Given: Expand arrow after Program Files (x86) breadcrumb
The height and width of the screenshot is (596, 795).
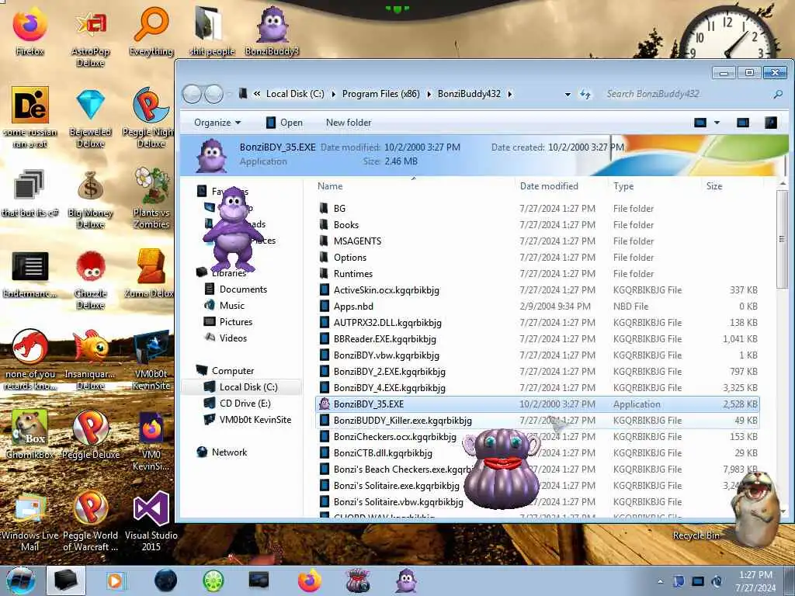Looking at the screenshot, I should point(429,94).
